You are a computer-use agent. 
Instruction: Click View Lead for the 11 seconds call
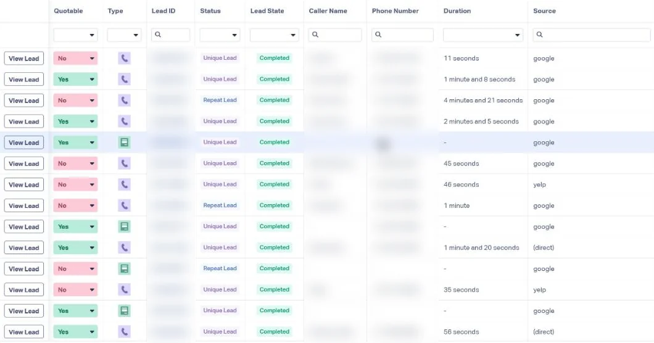pyautogui.click(x=24, y=59)
